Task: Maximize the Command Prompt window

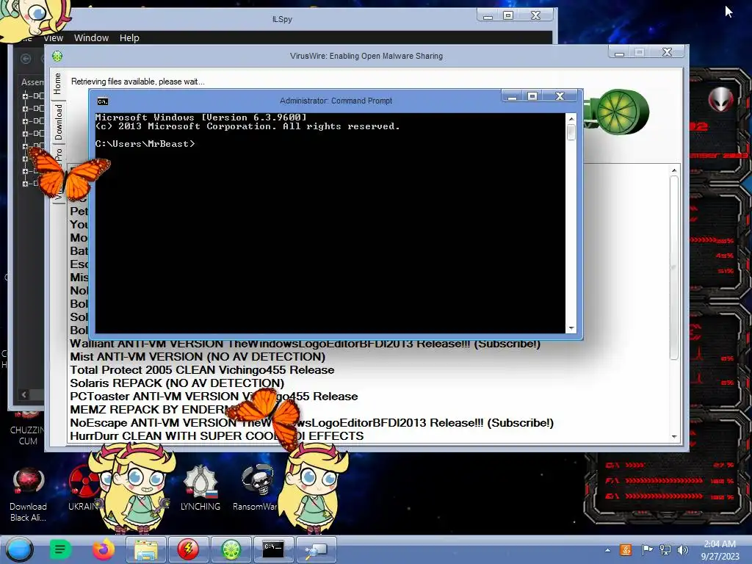Action: pos(532,96)
